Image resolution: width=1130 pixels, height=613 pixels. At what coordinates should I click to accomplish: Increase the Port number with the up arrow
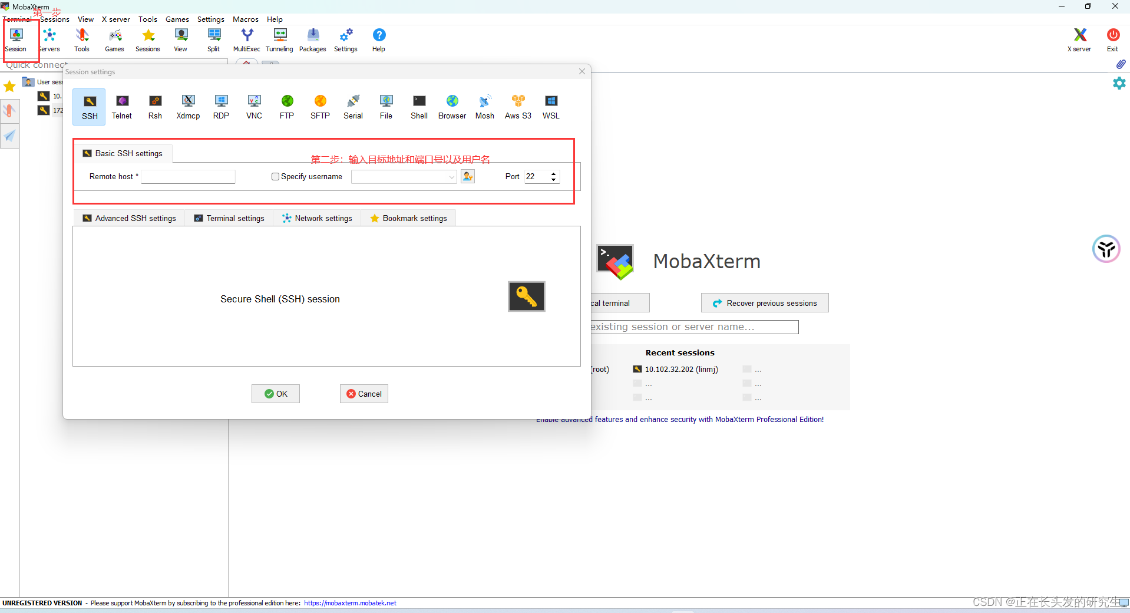(x=553, y=174)
